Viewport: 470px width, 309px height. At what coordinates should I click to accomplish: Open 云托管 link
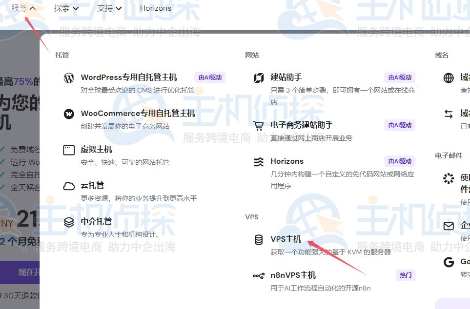[92, 185]
